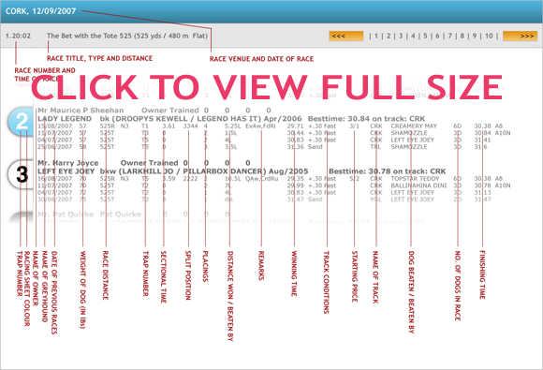Go to race number 10

tap(489, 36)
